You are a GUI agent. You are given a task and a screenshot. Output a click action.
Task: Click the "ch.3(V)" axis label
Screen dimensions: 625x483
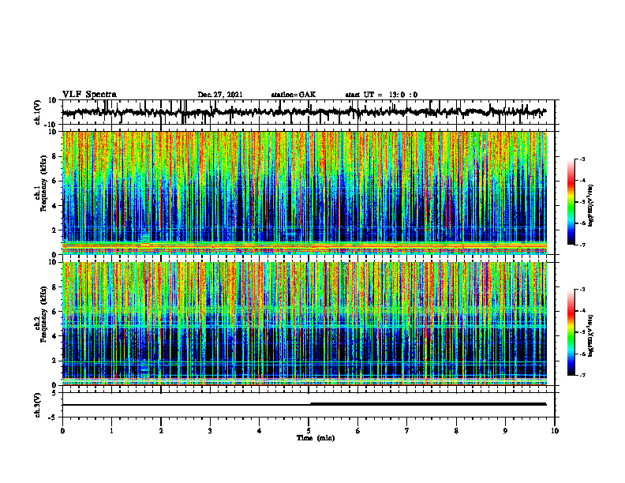(37, 405)
